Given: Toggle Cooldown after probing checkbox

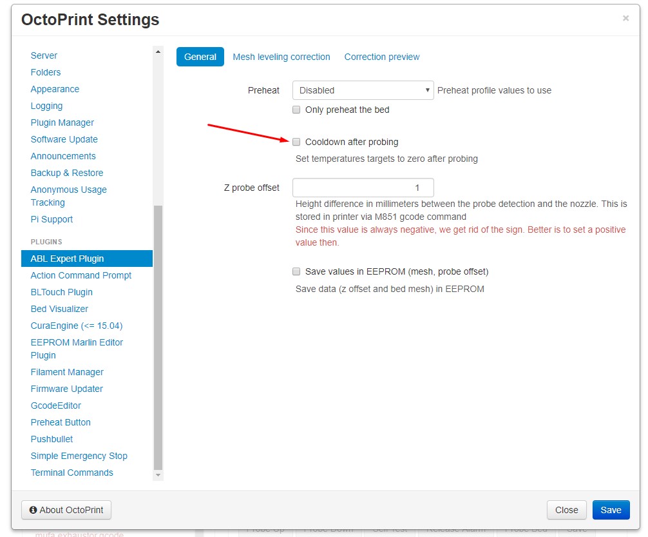Looking at the screenshot, I should (x=296, y=142).
